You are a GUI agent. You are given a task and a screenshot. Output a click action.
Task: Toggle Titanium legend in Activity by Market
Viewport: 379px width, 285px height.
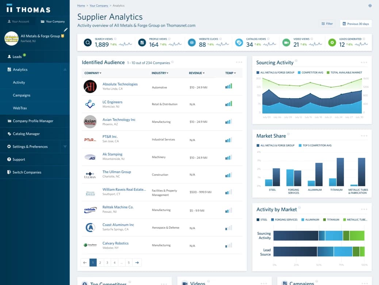coord(331,220)
